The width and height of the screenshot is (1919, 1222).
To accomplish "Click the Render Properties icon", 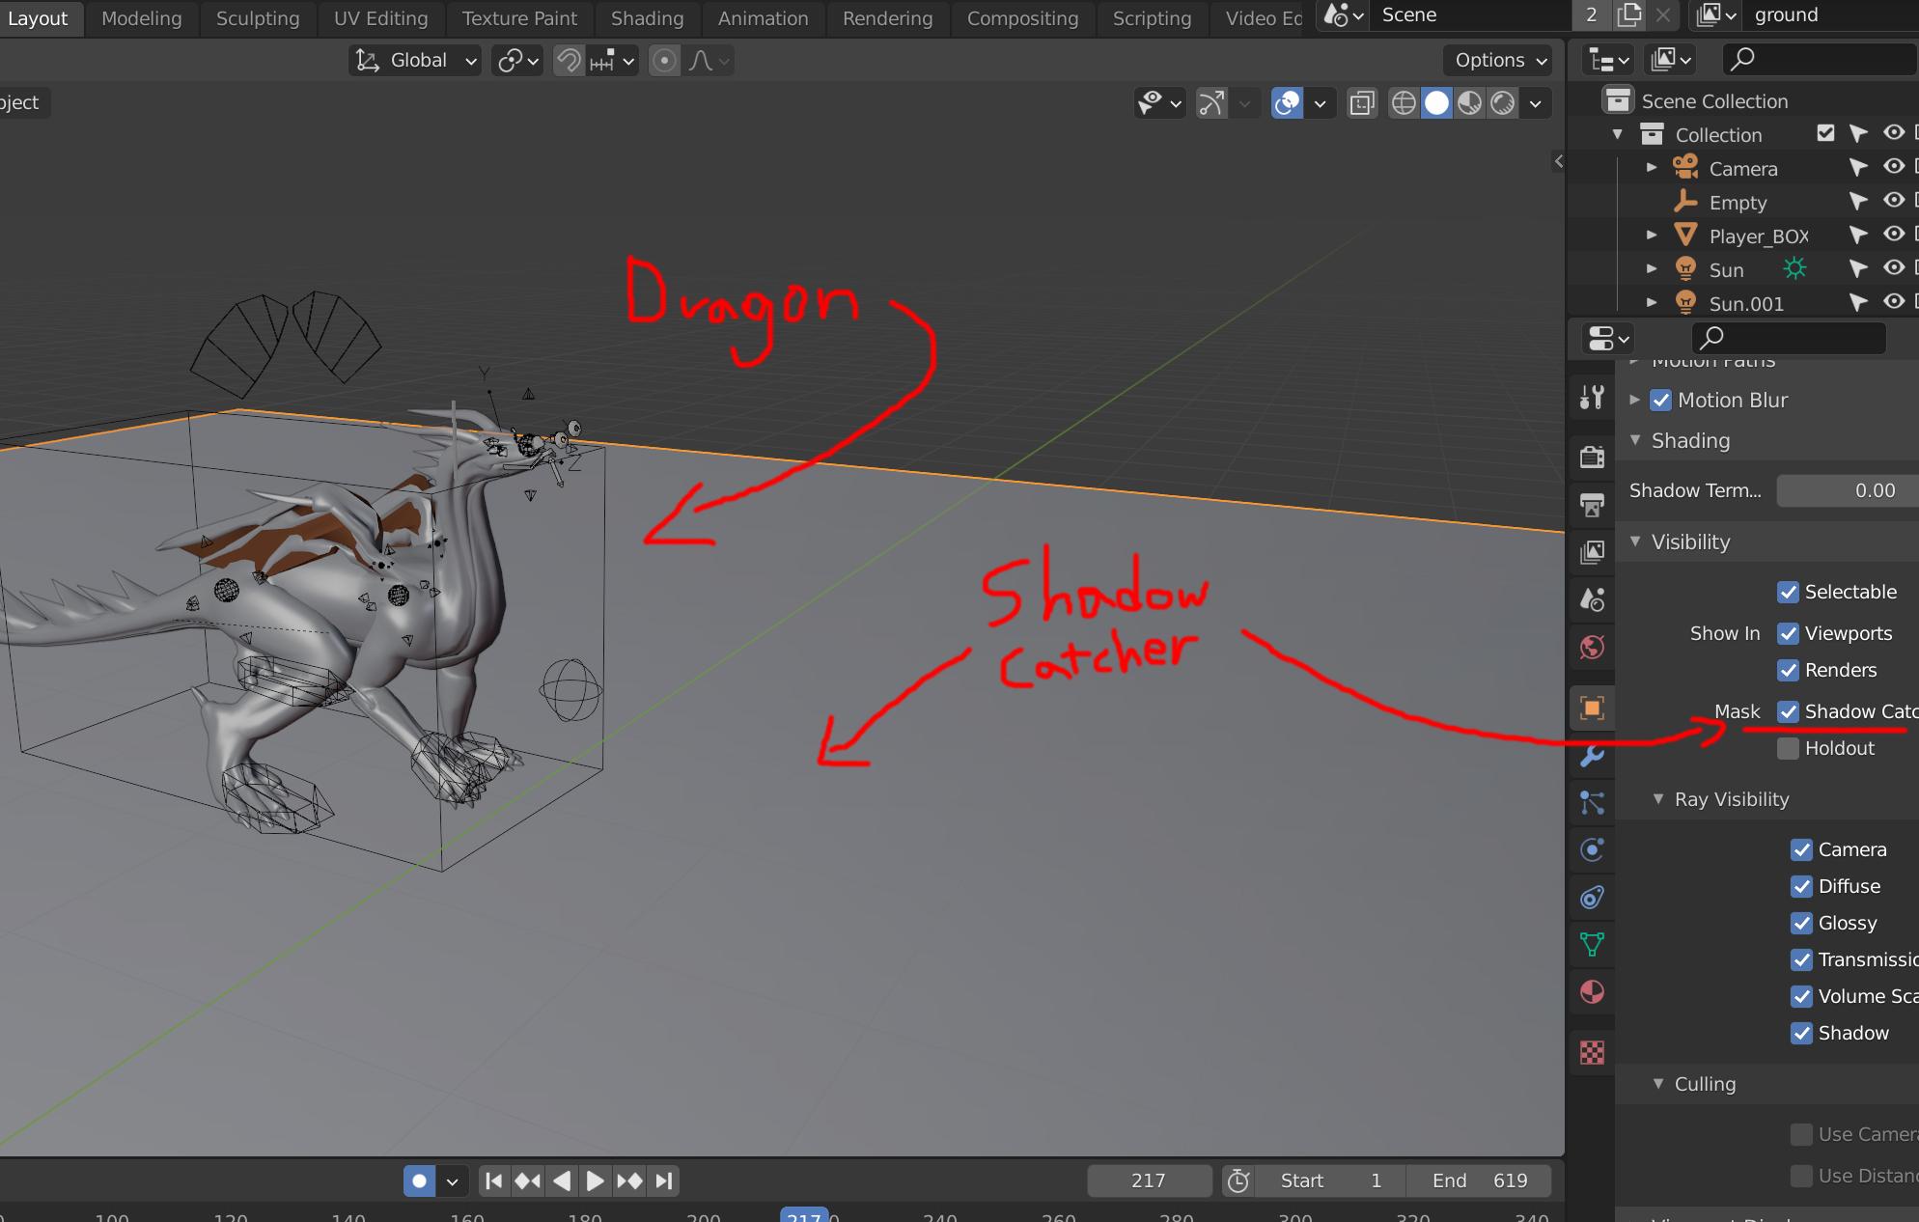I will 1595,452.
